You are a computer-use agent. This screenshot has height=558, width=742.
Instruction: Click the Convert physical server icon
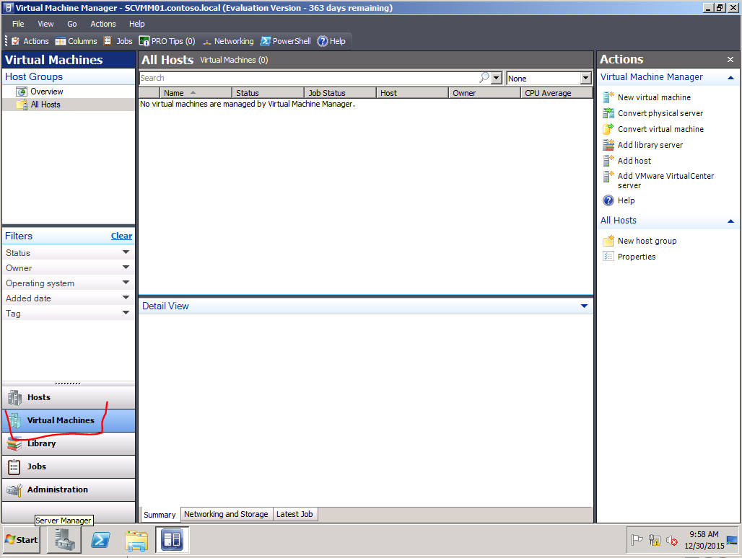point(608,113)
